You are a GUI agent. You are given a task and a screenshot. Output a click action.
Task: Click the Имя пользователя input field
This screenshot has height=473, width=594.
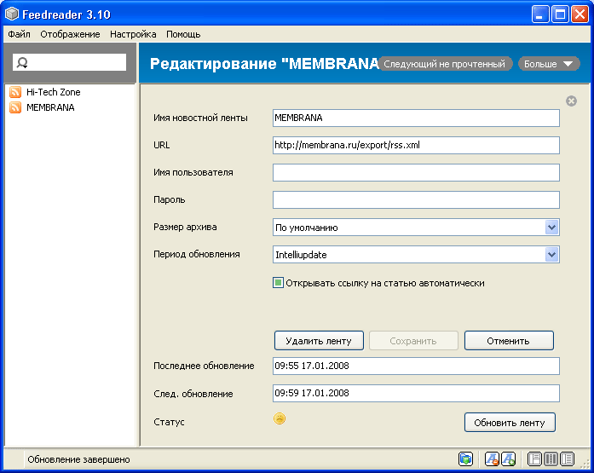click(416, 173)
